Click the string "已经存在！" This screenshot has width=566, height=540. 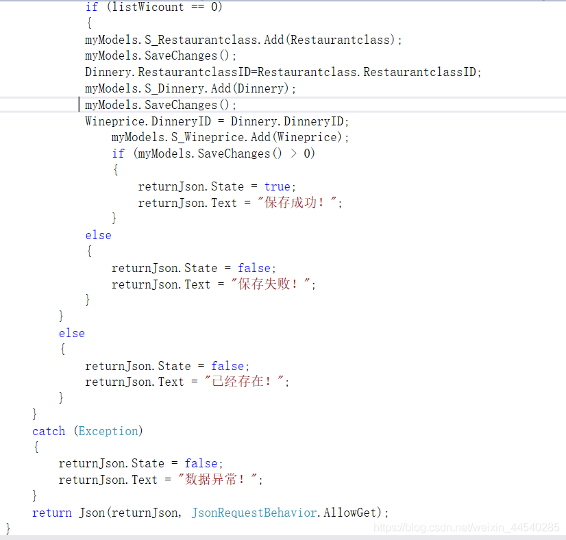tap(245, 382)
